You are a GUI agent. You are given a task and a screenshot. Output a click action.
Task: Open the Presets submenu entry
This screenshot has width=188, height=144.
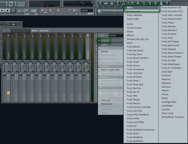[104, 52]
